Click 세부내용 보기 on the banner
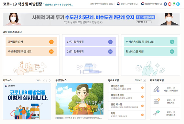This screenshot has width=184, height=124. coord(141,22)
